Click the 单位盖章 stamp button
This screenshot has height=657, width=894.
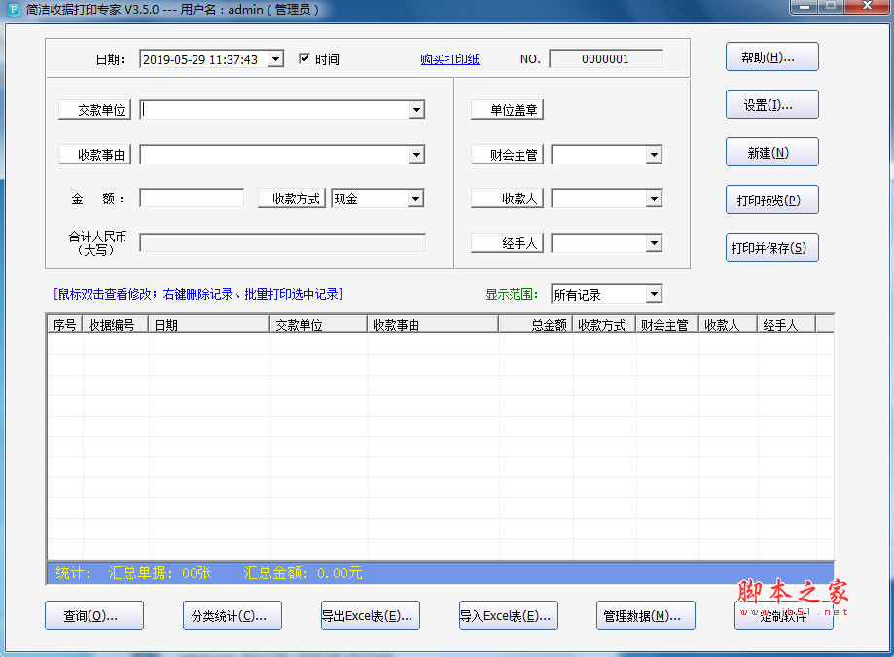[x=507, y=109]
